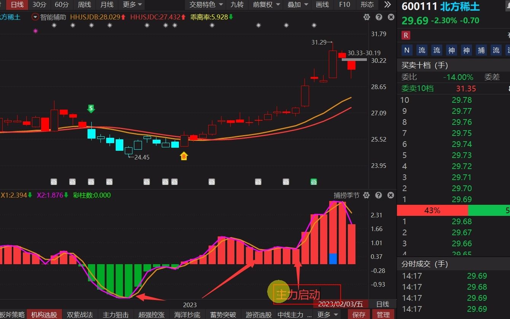Image resolution: width=510 pixels, height=319 pixels.
Task: Open help for the 捕捞季节 indicator
Action: (x=379, y=195)
